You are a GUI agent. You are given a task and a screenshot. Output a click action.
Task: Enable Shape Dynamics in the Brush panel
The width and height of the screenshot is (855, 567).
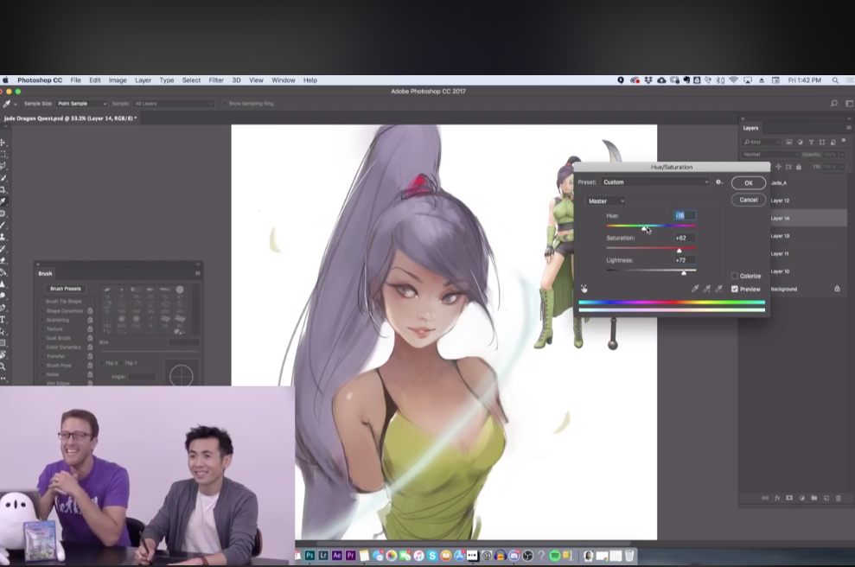point(42,311)
